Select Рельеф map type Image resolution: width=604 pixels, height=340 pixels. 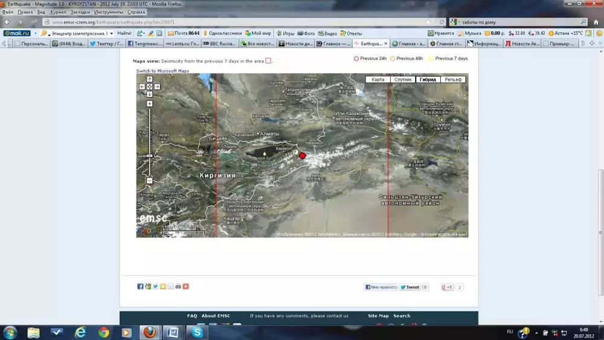coord(453,80)
